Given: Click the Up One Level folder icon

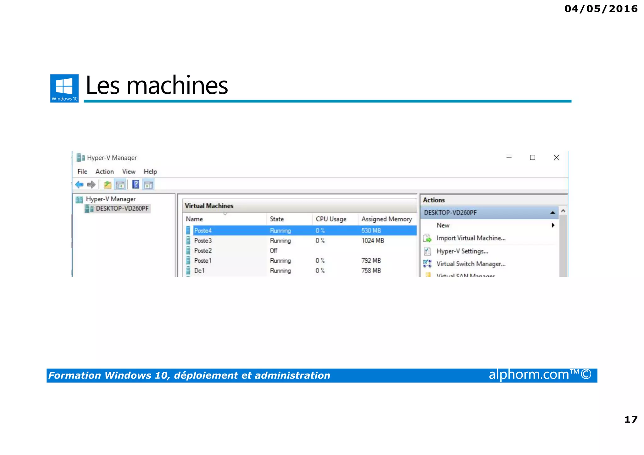Looking at the screenshot, I should tap(108, 185).
